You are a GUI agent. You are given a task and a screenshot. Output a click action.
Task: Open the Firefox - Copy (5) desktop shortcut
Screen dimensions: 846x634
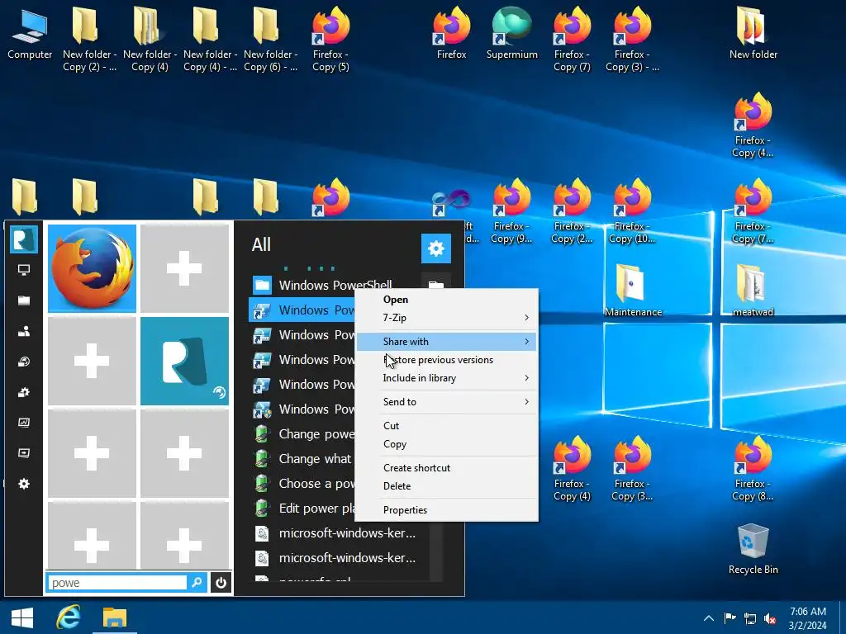(330, 40)
